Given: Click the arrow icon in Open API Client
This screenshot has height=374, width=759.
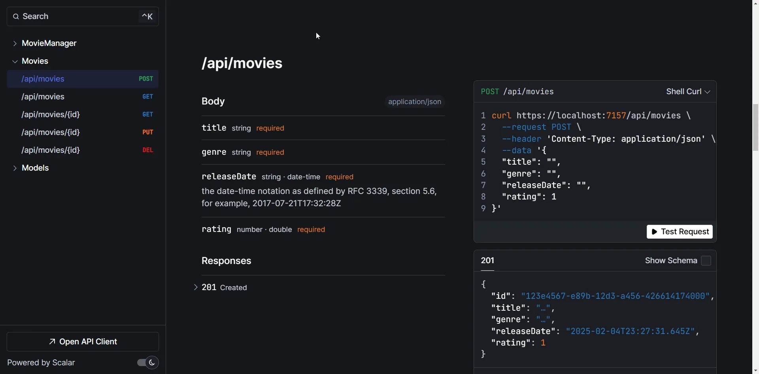Looking at the screenshot, I should click(52, 342).
